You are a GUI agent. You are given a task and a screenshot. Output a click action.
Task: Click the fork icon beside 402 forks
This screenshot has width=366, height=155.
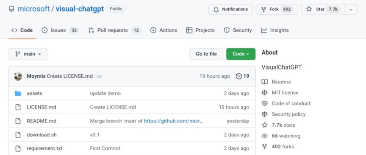click(x=264, y=147)
